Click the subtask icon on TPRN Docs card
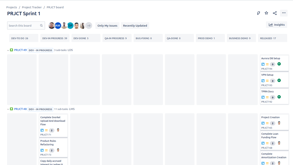293x165 pixels. [x=263, y=97]
